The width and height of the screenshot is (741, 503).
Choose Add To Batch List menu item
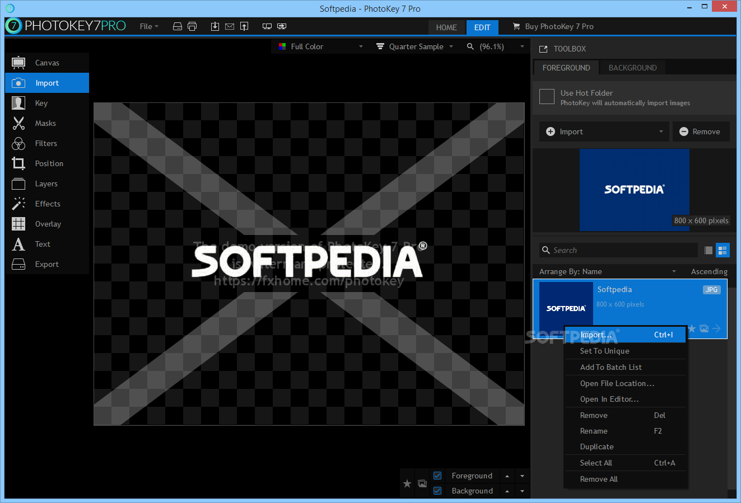625,367
